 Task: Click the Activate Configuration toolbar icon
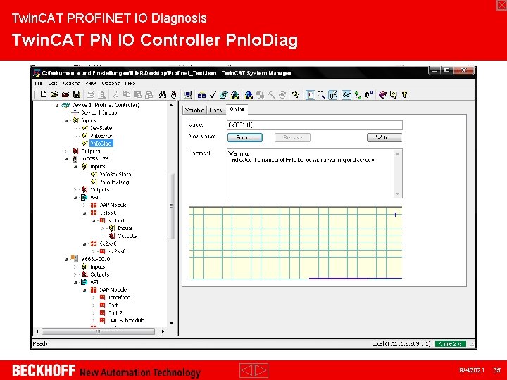coord(224,95)
